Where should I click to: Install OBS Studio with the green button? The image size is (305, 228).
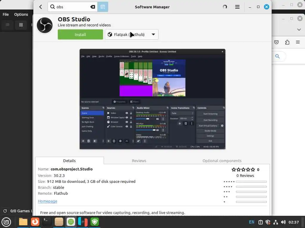click(x=80, y=34)
